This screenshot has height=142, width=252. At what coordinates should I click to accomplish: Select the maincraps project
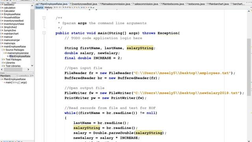(9, 43)
